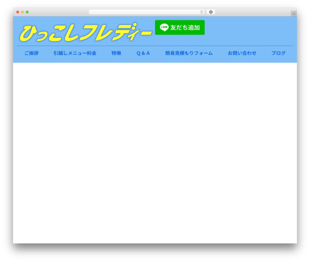
Task: Open the 引越しメニュー料金 menu item
Action: tap(75, 53)
